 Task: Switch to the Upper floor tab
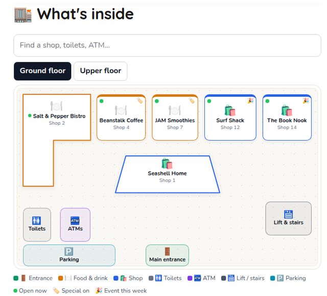[x=101, y=71]
